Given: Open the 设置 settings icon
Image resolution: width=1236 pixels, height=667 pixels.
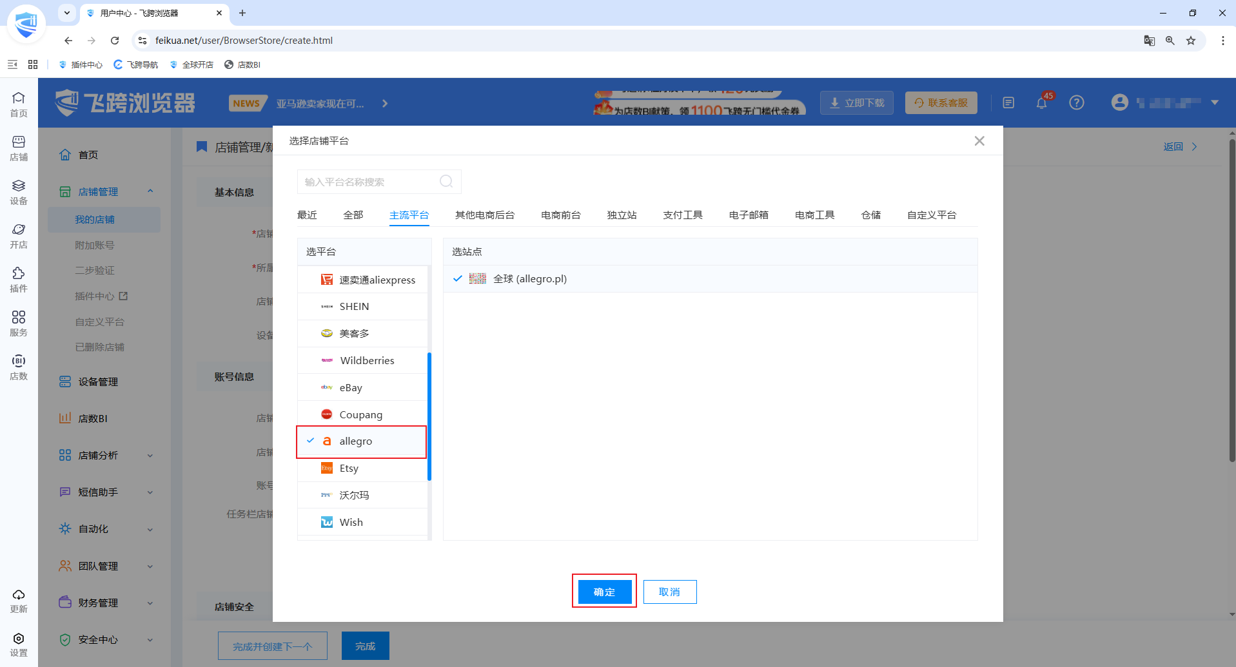Looking at the screenshot, I should point(19,644).
